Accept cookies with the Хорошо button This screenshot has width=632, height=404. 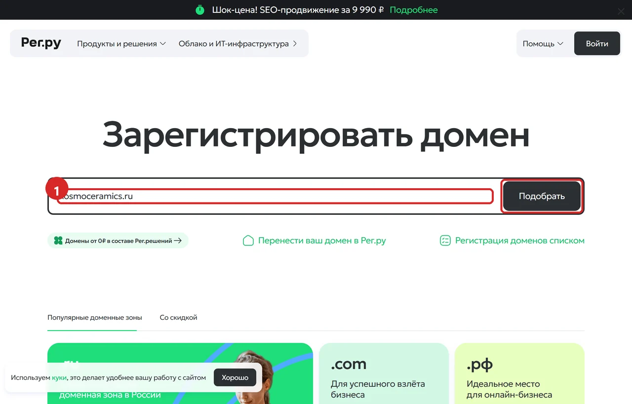click(235, 377)
